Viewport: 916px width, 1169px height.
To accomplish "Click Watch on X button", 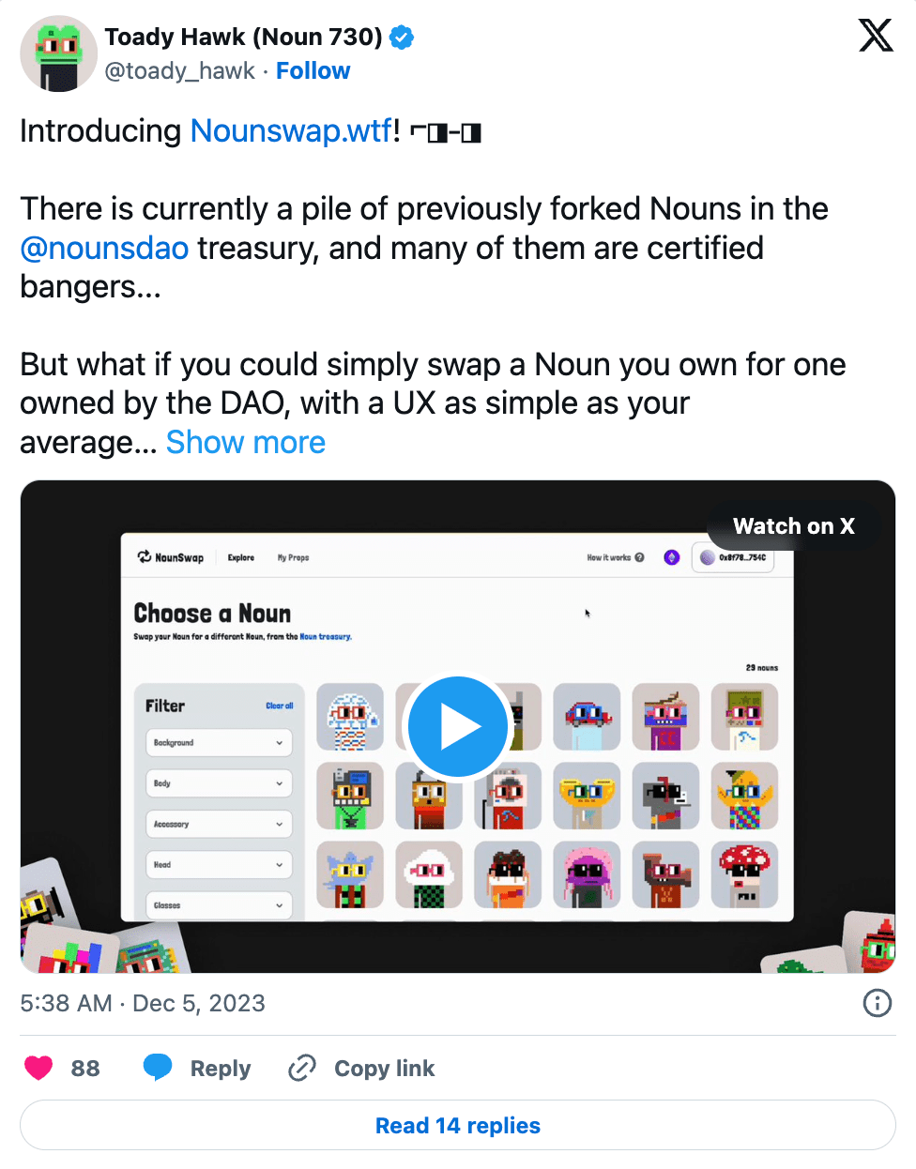I will 794,526.
